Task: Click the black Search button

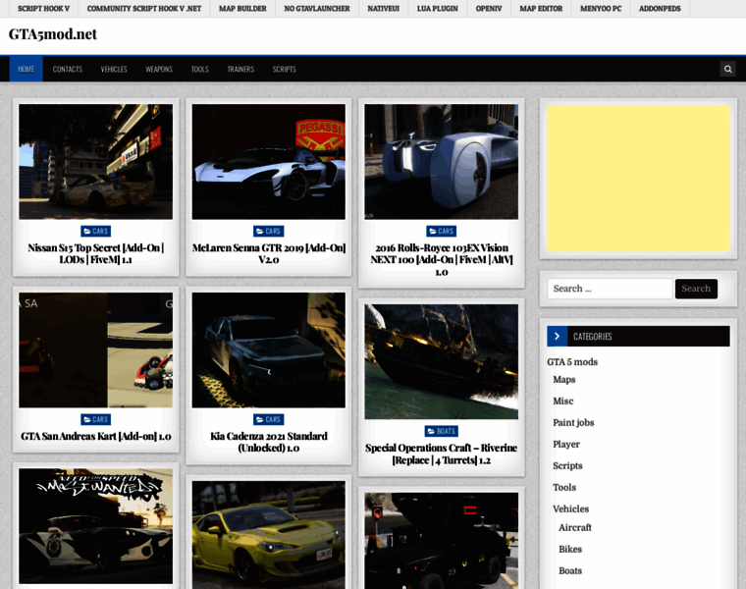Action: coord(696,289)
